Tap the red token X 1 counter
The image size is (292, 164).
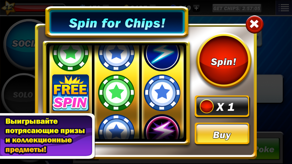[x=222, y=106]
